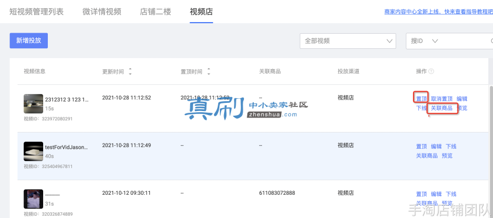Open thumbnail of video 2312312 3 123
Screen dimensions: 493x218
pyautogui.click(x=33, y=103)
